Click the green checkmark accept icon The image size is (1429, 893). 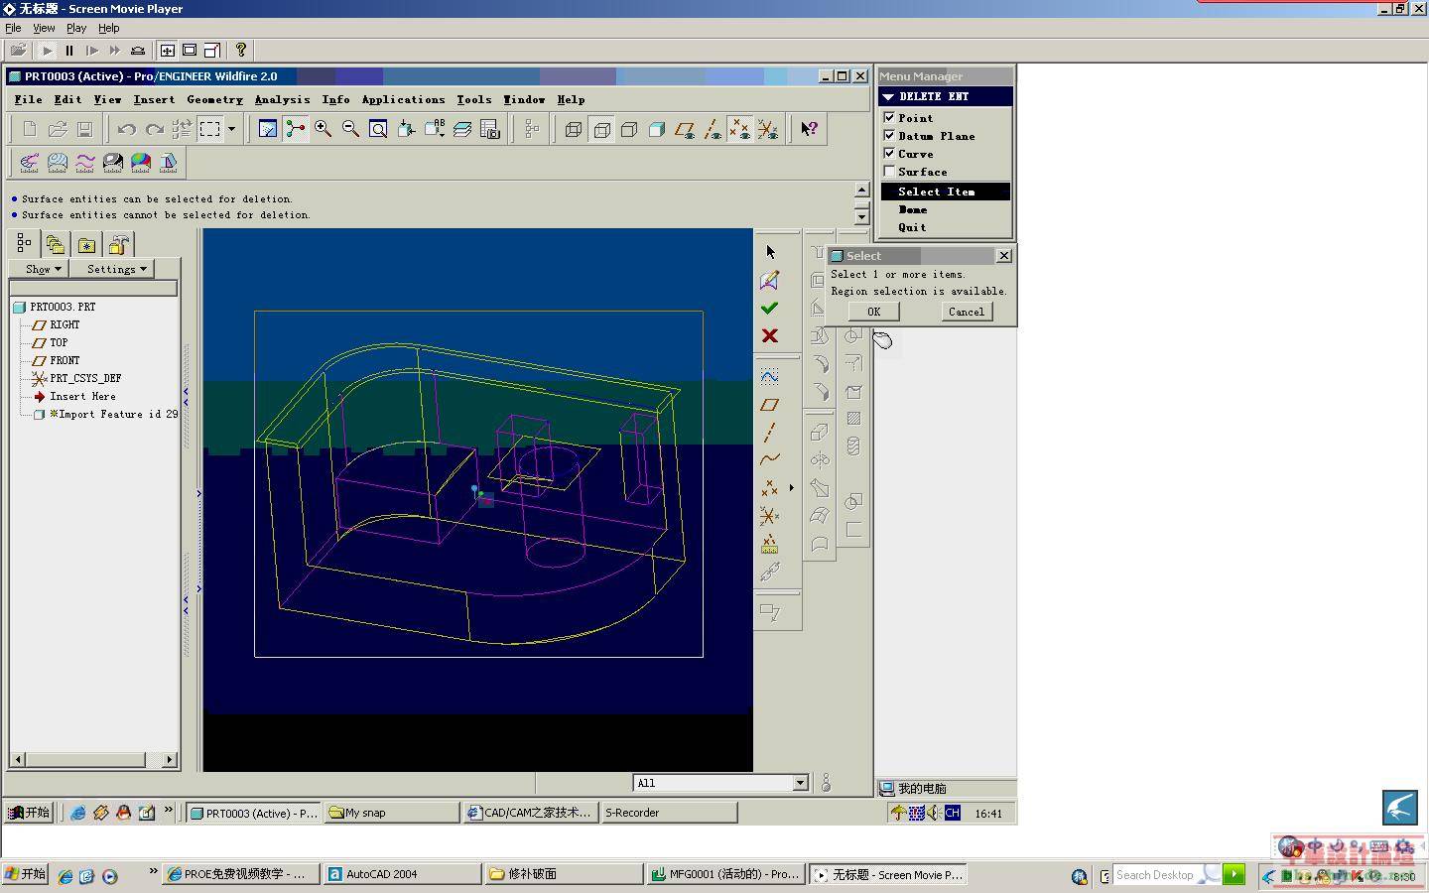click(769, 308)
